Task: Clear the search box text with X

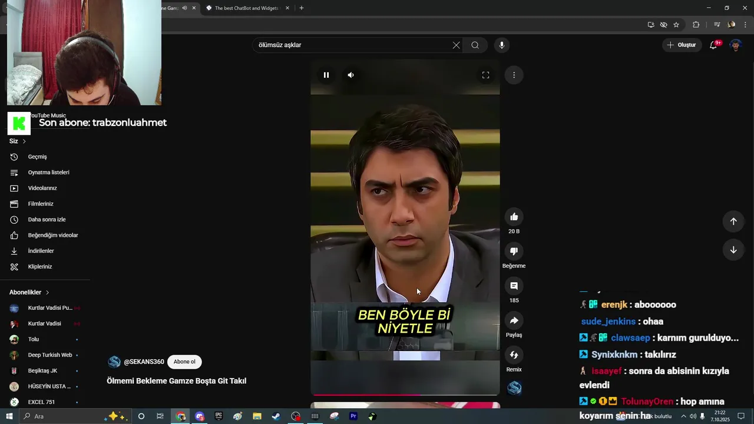Action: point(456,45)
